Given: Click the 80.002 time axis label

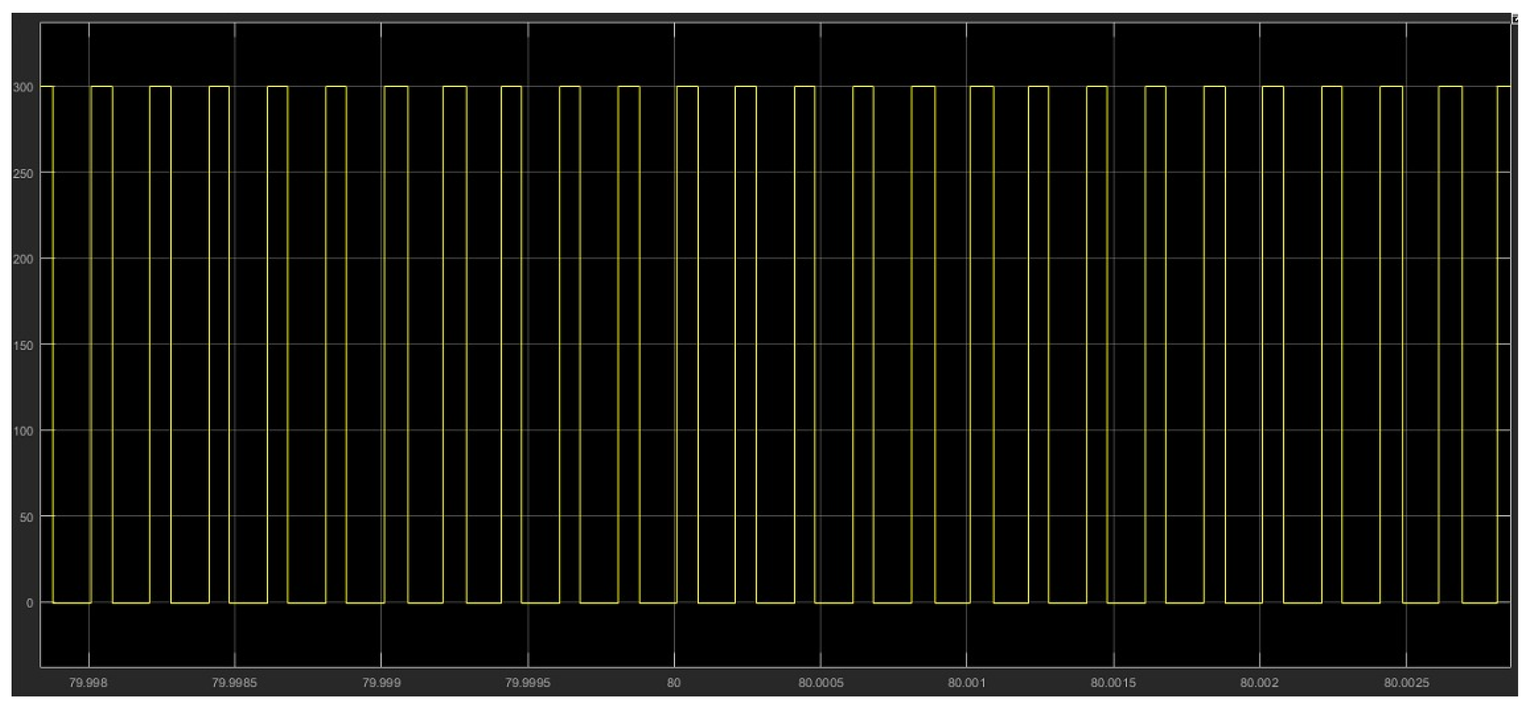Looking at the screenshot, I should pyautogui.click(x=1260, y=682).
